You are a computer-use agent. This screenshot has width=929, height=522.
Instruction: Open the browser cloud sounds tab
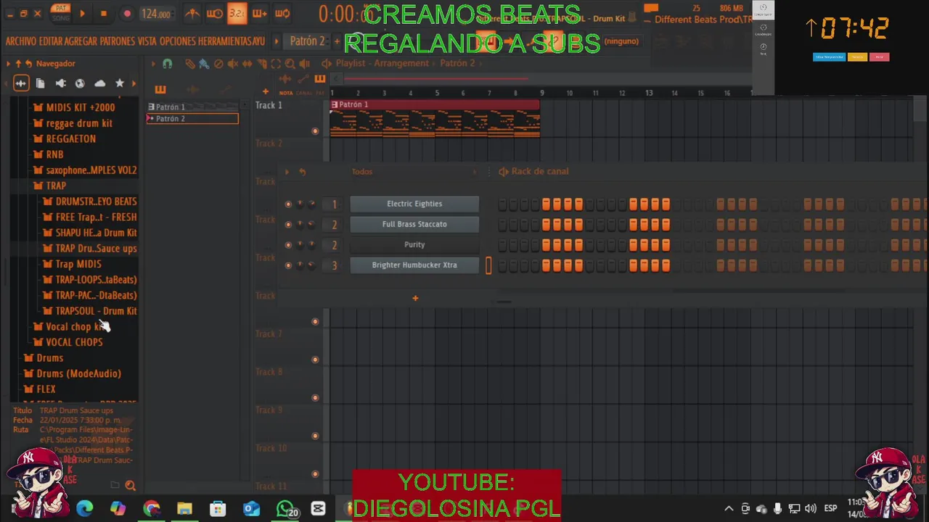click(x=100, y=83)
